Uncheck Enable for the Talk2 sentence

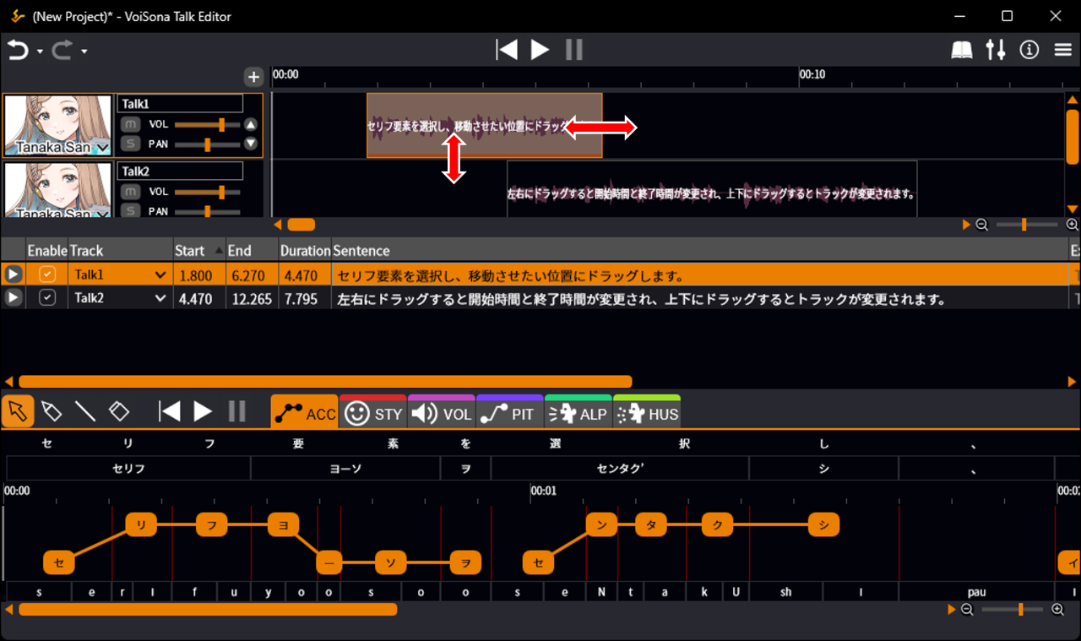pos(47,297)
